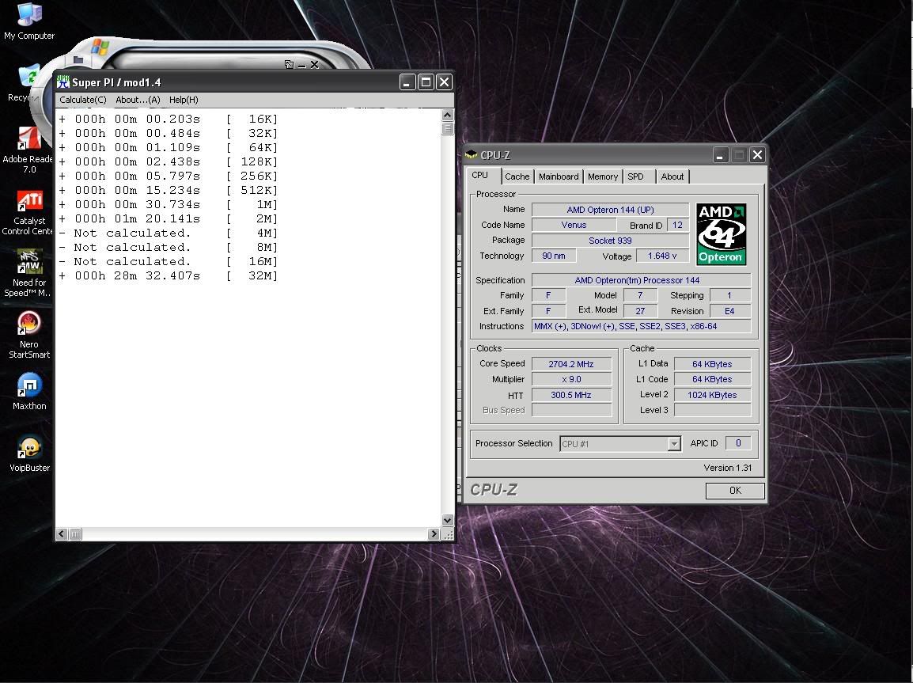Click the Version 1.31 text in CPU-Z
913x683 pixels.
(727, 468)
